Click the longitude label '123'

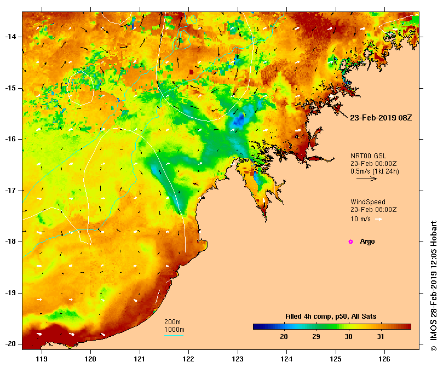238,359
